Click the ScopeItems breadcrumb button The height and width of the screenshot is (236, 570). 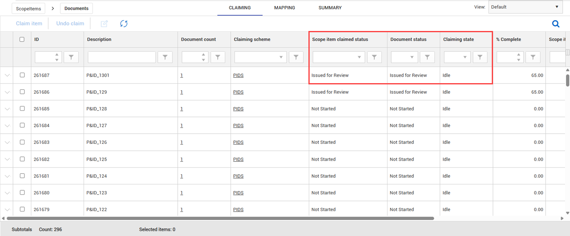pos(29,8)
